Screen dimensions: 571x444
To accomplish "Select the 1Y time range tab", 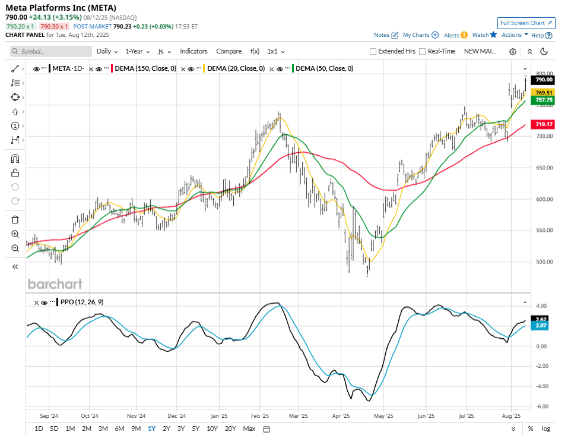I will pyautogui.click(x=151, y=429).
